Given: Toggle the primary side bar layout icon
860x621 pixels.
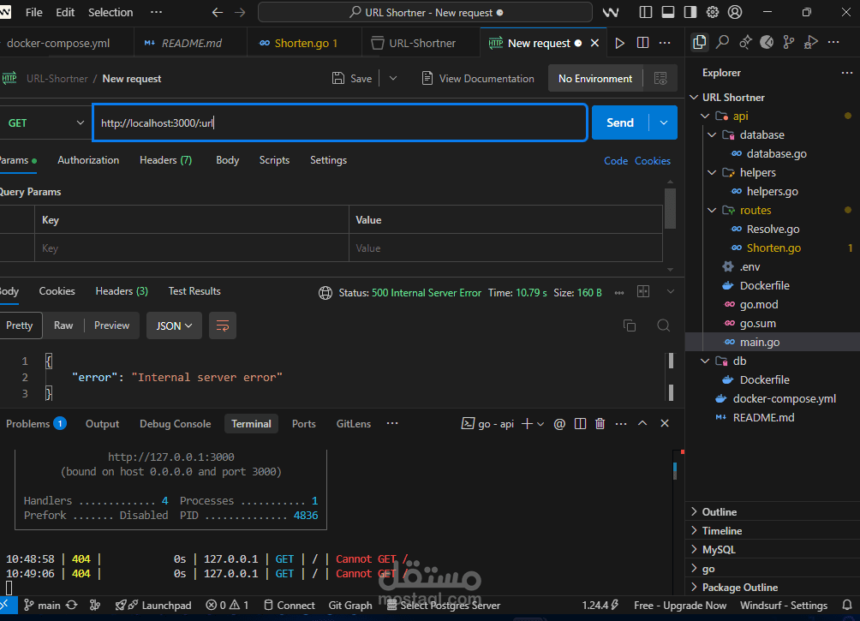Looking at the screenshot, I should [646, 13].
